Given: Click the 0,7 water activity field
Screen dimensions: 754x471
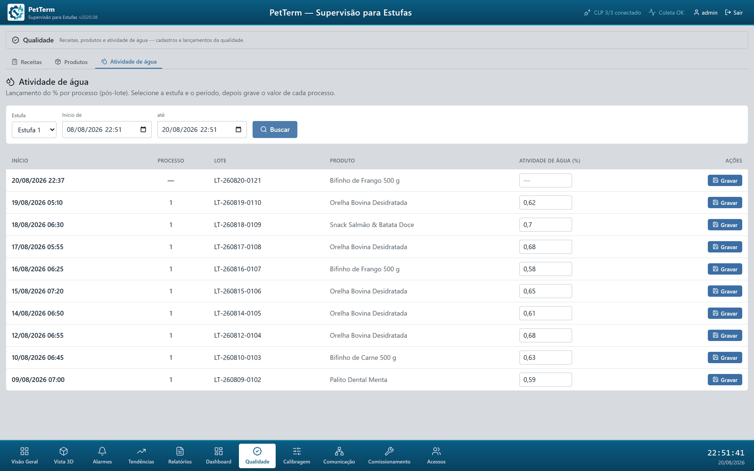Looking at the screenshot, I should 546,225.
